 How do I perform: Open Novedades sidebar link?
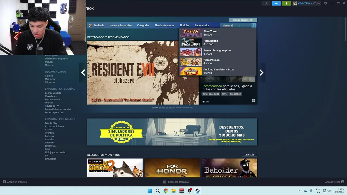[51, 96]
